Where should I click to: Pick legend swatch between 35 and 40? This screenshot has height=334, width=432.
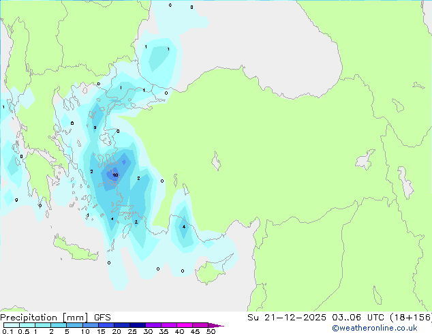click(x=169, y=325)
